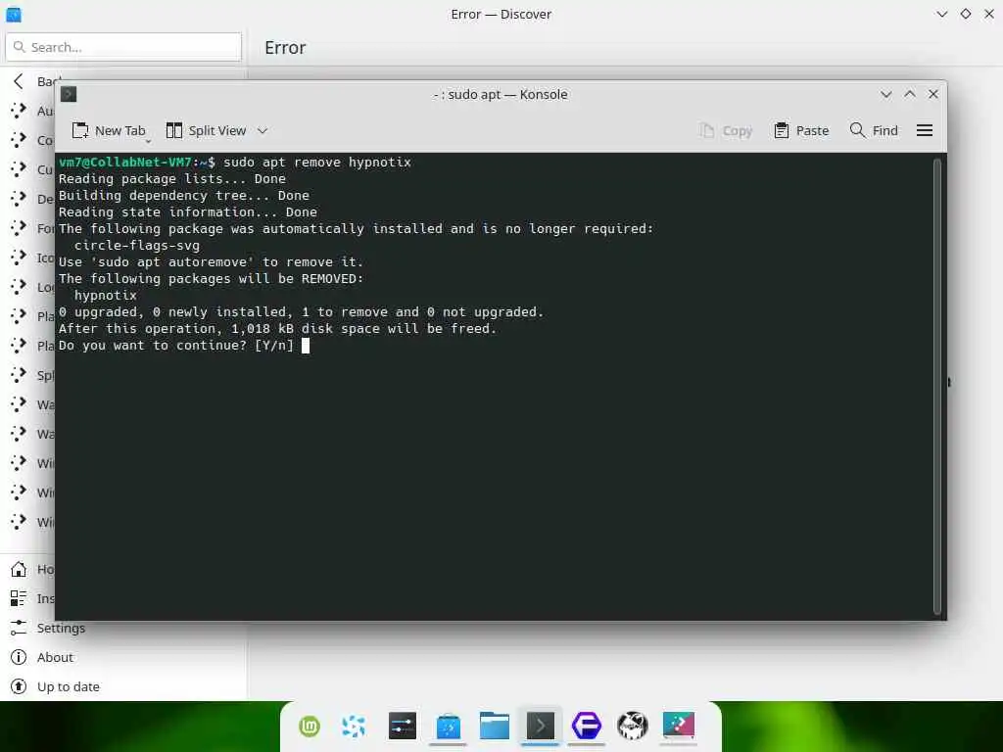Click 'Use sudo apt autoremove' line
The width and height of the screenshot is (1003, 752).
tap(212, 262)
